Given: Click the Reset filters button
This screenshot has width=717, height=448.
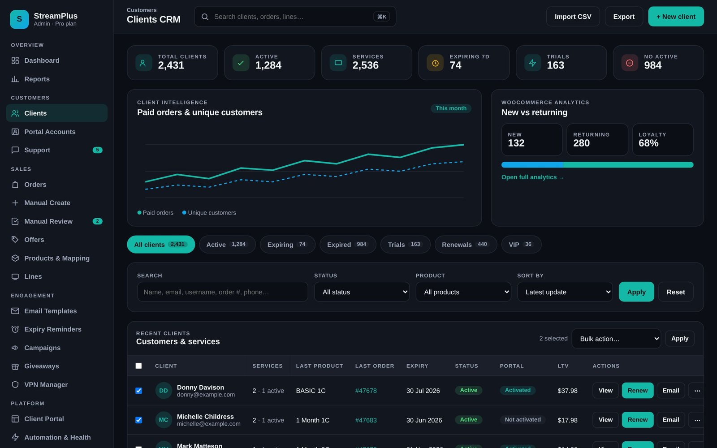Looking at the screenshot, I should point(676,292).
